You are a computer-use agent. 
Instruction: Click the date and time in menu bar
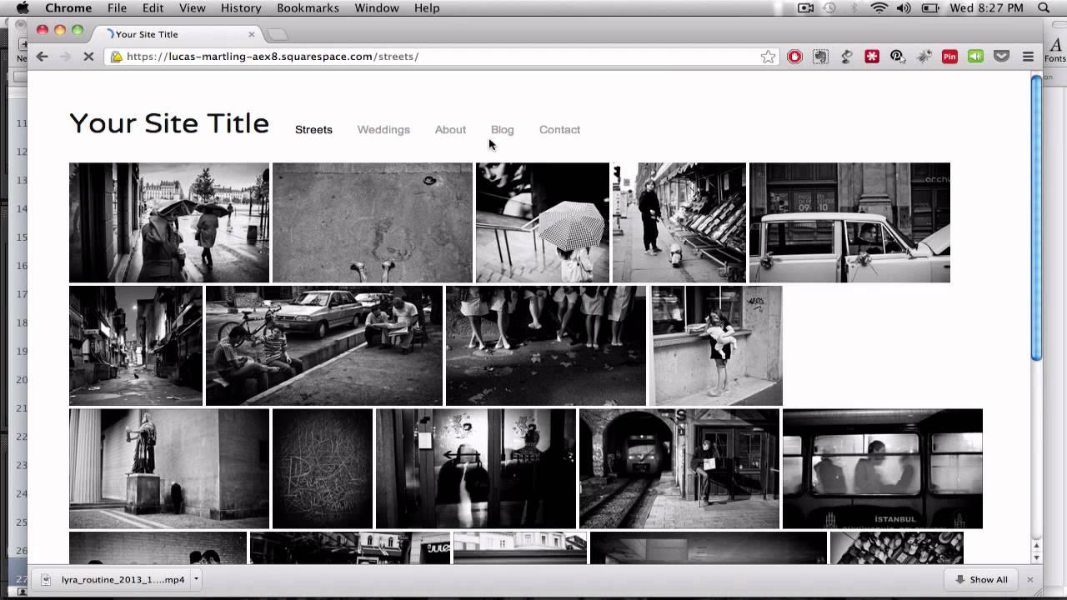pos(986,8)
